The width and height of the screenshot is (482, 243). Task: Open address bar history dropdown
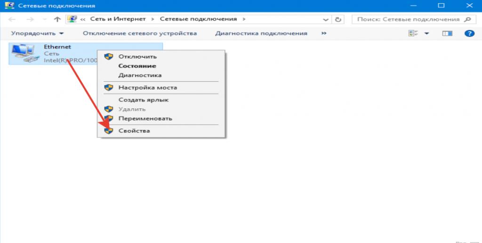pos(326,19)
